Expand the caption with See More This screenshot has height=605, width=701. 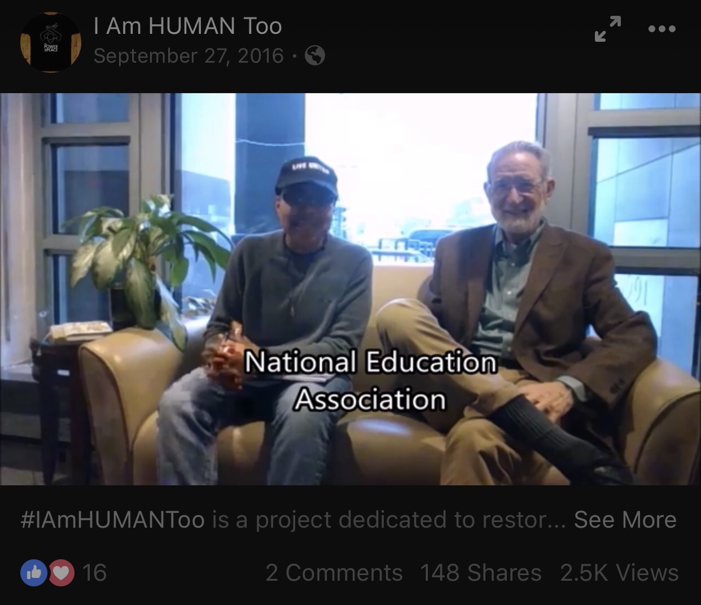tap(625, 520)
